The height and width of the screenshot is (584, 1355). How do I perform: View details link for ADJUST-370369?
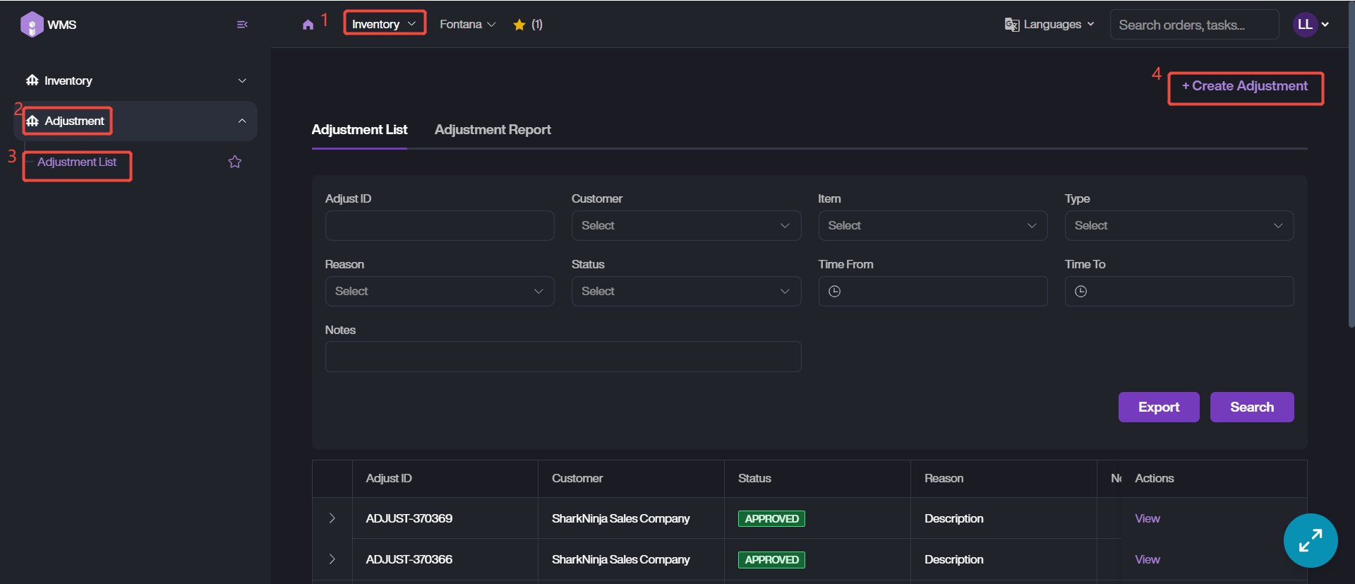coord(1147,518)
